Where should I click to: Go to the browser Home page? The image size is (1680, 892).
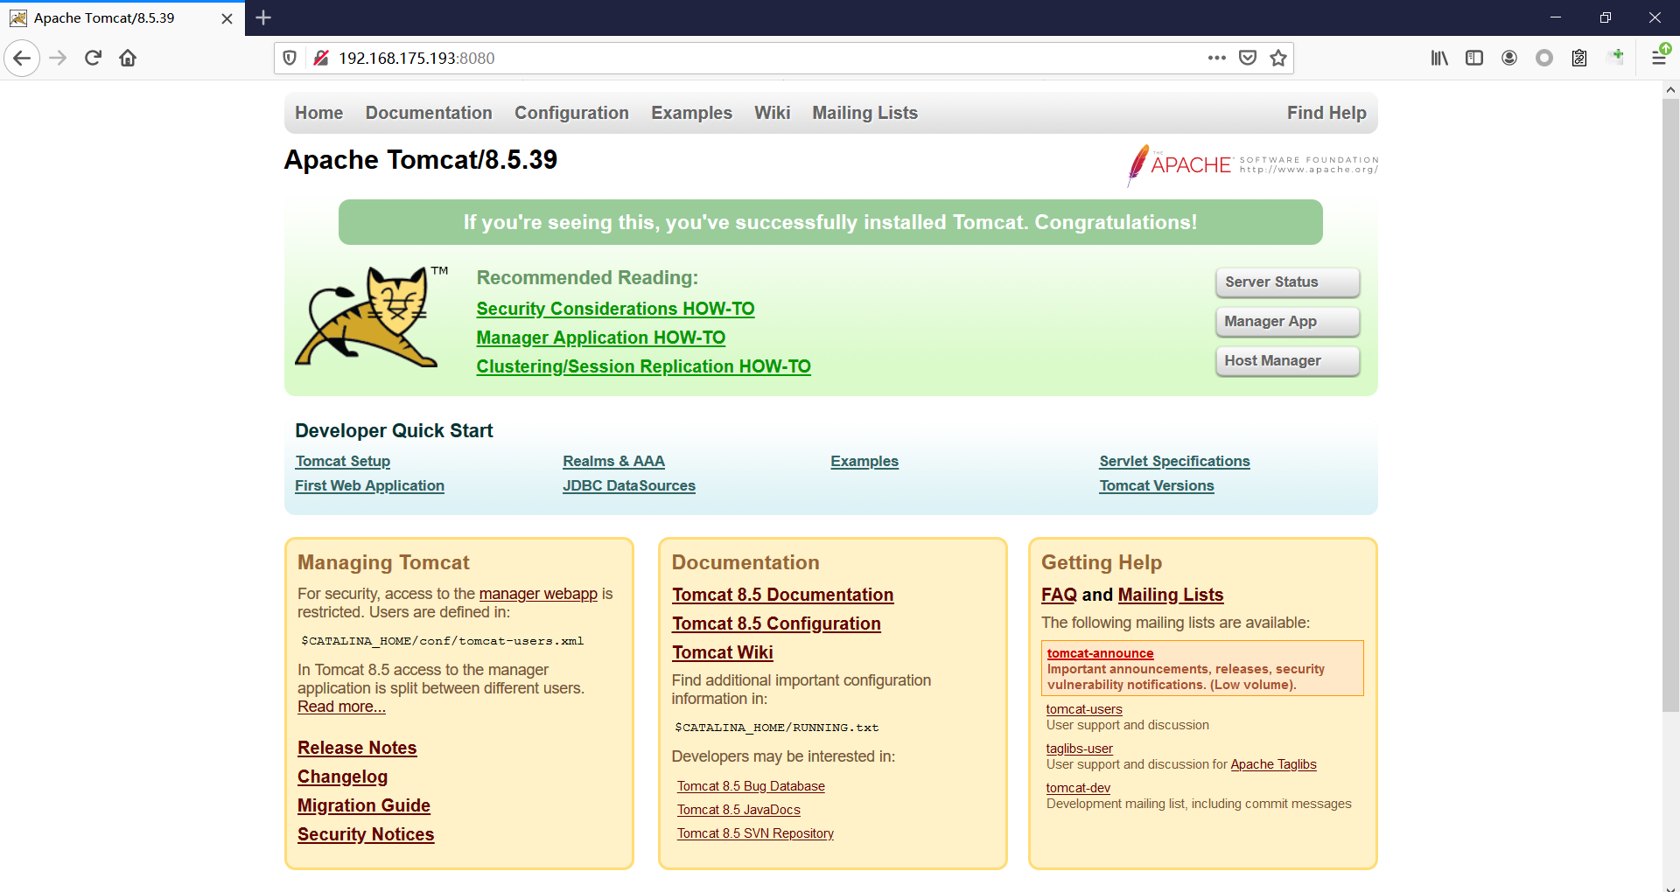click(128, 59)
